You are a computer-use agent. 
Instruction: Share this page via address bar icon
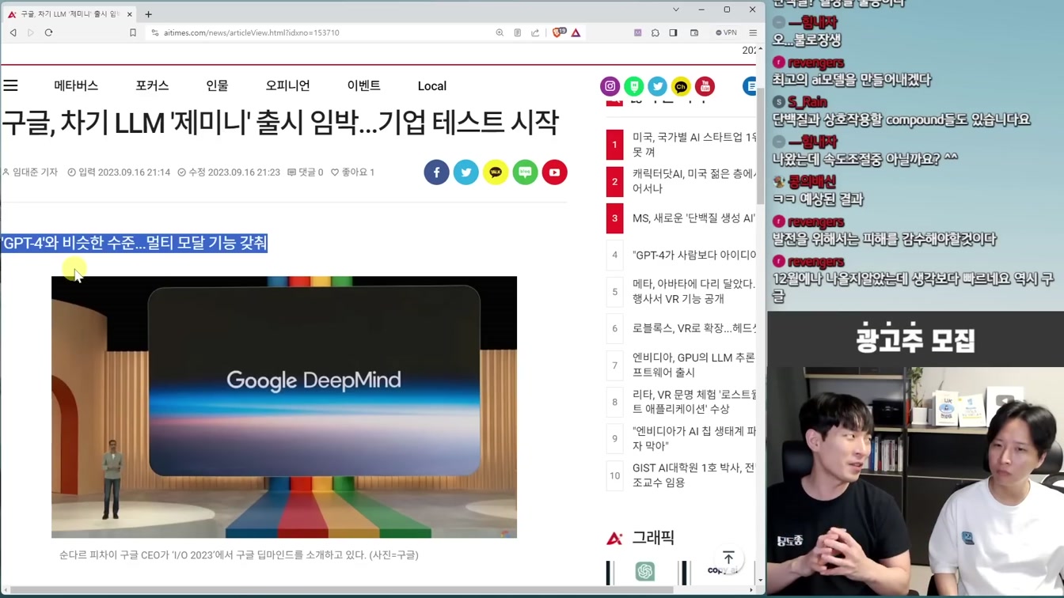tap(535, 33)
